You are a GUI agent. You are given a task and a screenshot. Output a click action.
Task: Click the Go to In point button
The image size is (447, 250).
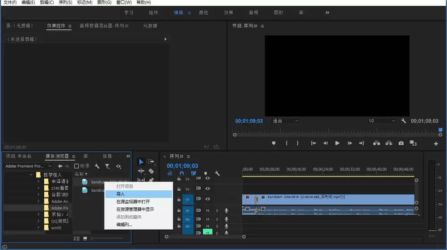pos(313,143)
